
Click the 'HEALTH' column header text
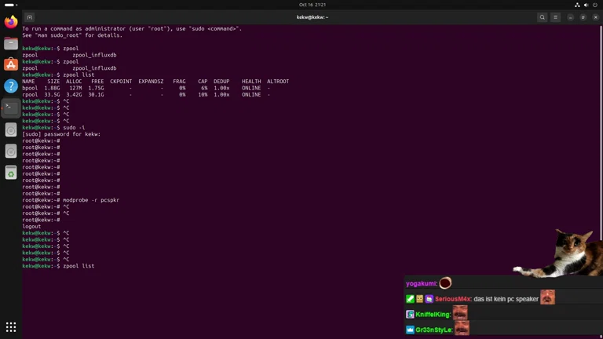(x=251, y=82)
